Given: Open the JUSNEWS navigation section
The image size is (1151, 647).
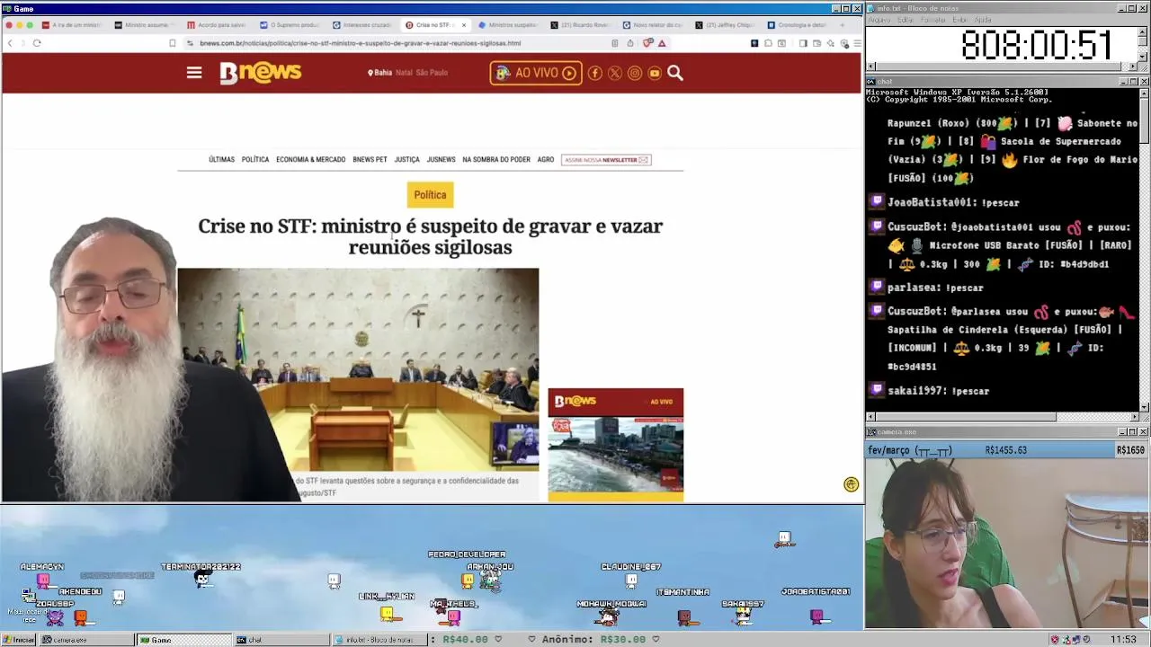Looking at the screenshot, I should point(441,160).
